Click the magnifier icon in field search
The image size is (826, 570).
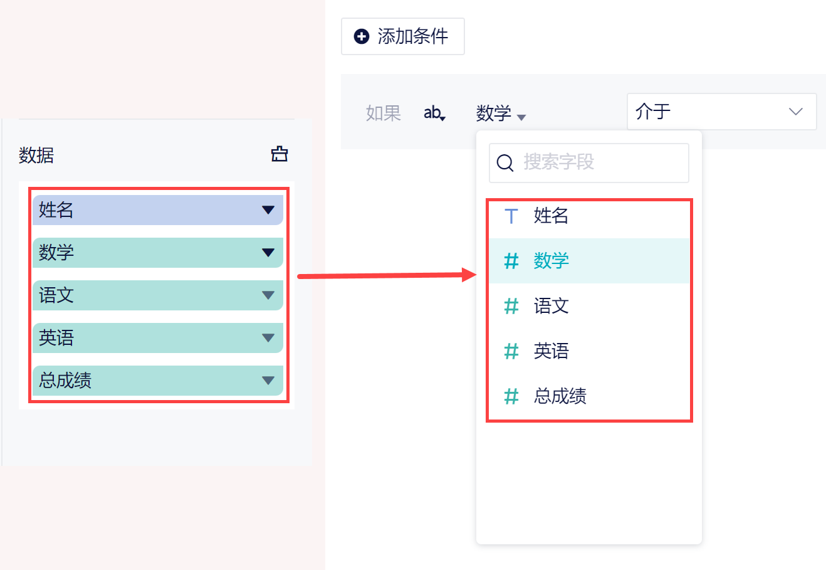[x=504, y=163]
